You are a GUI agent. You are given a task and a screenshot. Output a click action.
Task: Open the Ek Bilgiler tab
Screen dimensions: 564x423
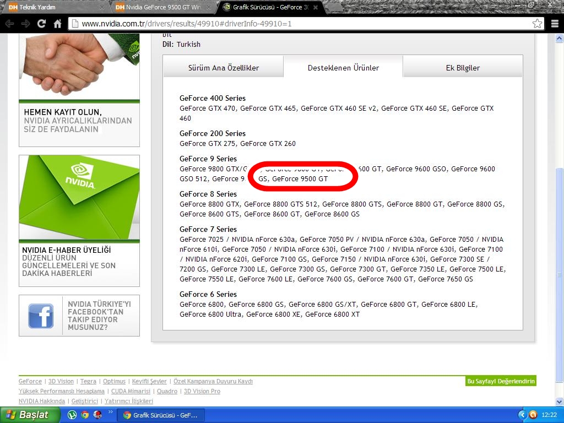coord(463,68)
